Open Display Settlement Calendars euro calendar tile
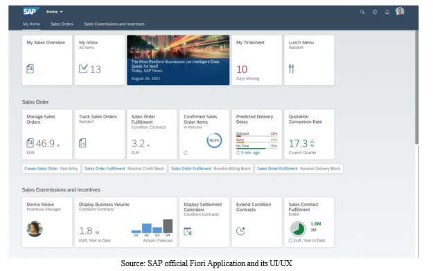The image size is (433, 271). [204, 222]
